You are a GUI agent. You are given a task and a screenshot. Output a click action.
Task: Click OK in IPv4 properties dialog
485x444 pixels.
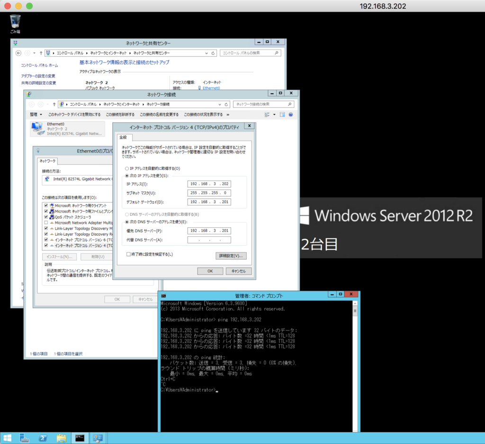pos(210,271)
